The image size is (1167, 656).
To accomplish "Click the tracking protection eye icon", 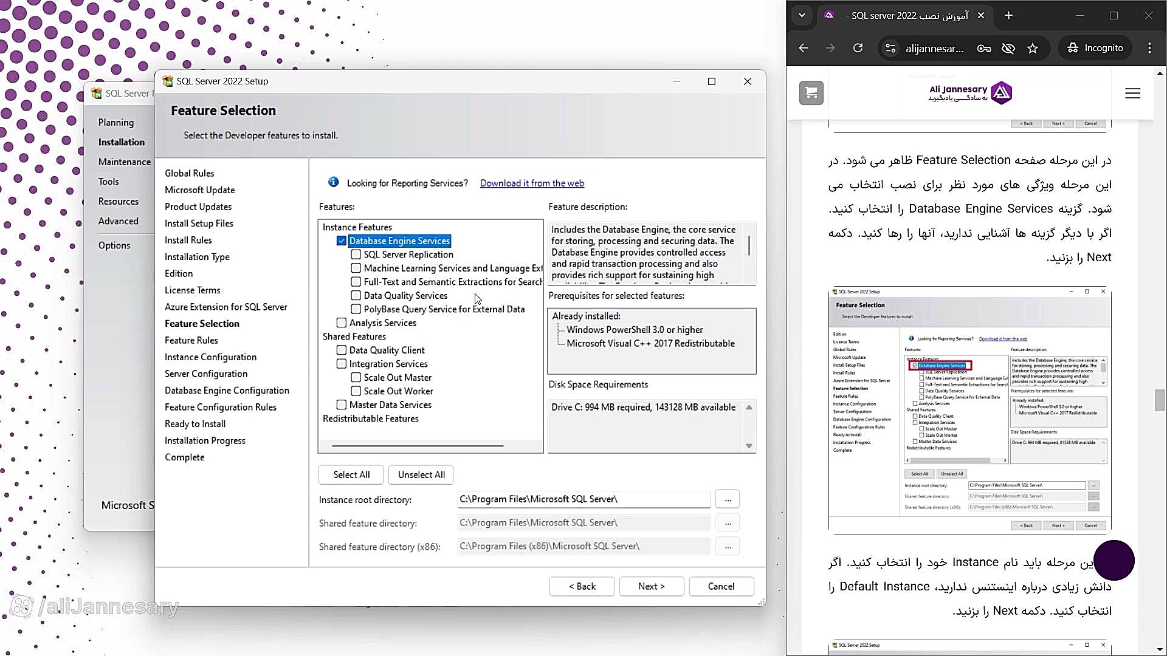I will [1008, 48].
